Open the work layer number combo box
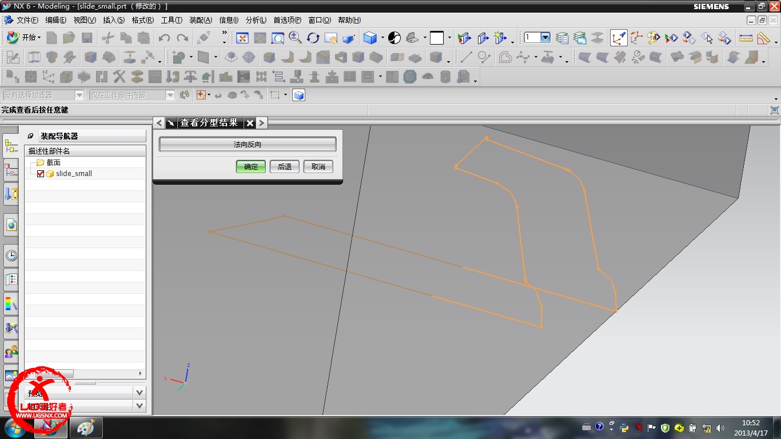 coord(537,38)
